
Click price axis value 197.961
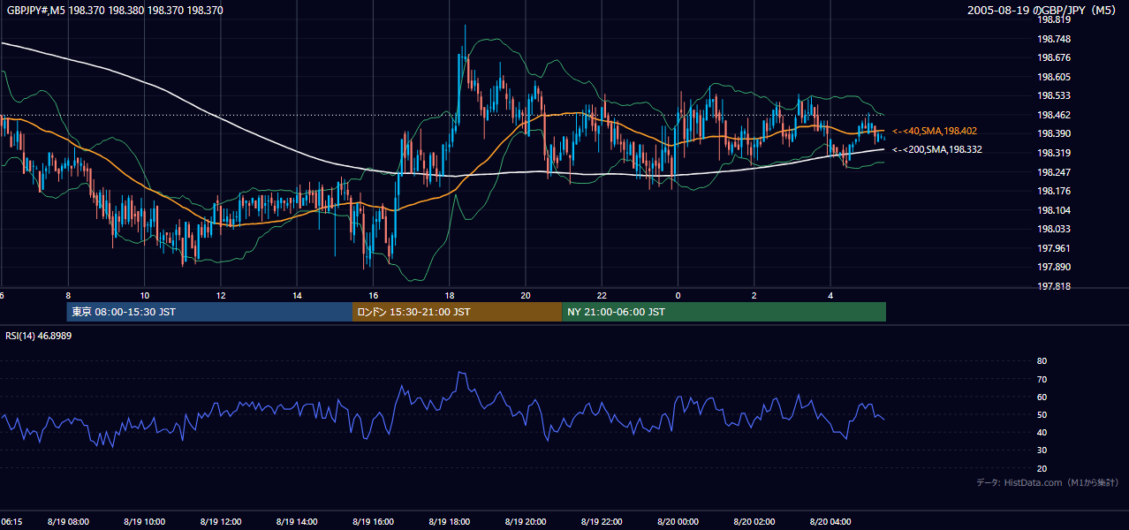point(1053,248)
